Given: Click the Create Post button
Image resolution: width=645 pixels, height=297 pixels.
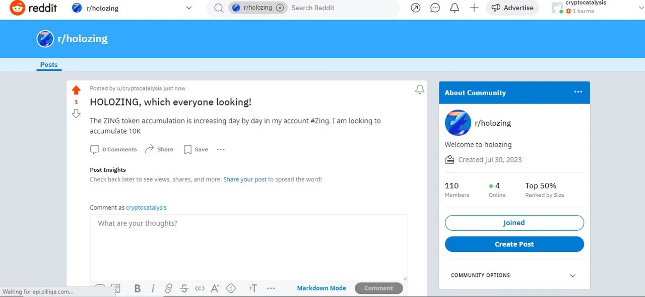Looking at the screenshot, I should 514,244.
